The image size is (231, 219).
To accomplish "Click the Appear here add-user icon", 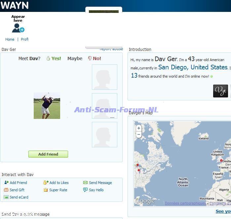I will (18, 28).
